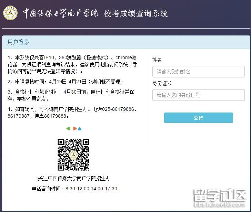
Task: Click the small emblem inside the QR code
Action: coord(73,155)
